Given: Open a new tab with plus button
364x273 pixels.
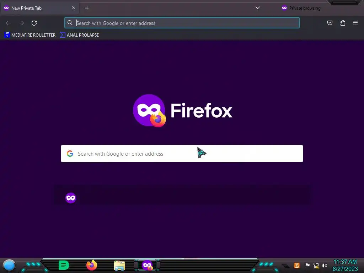Looking at the screenshot, I should (87, 8).
